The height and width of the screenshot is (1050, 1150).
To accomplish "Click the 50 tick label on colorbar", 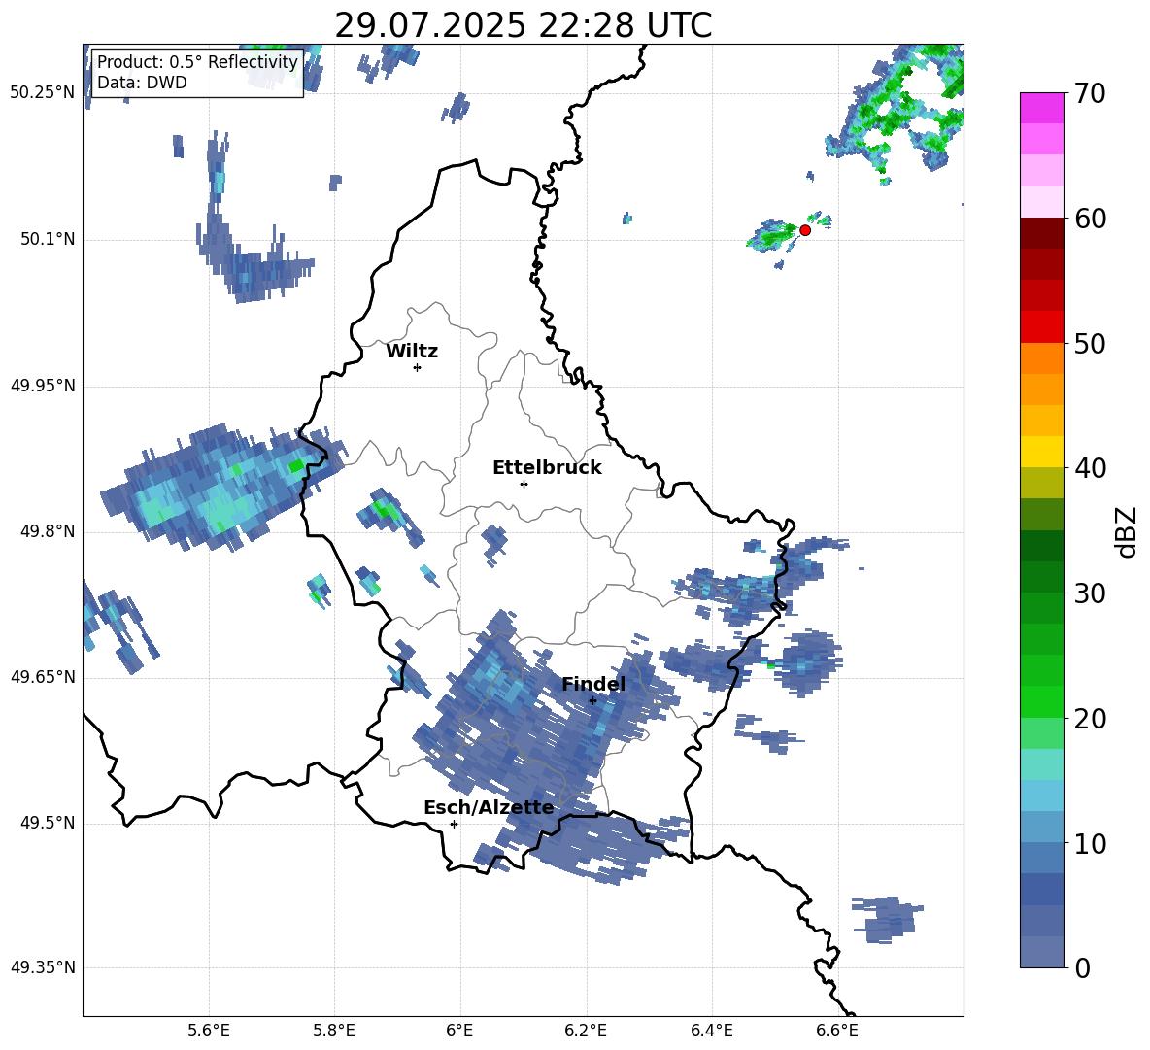I will pos(1090,344).
